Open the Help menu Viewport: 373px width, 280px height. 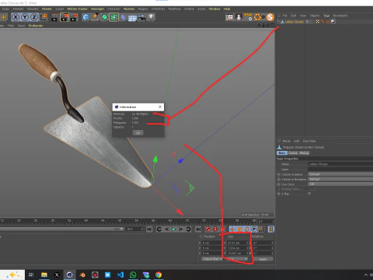[227, 9]
